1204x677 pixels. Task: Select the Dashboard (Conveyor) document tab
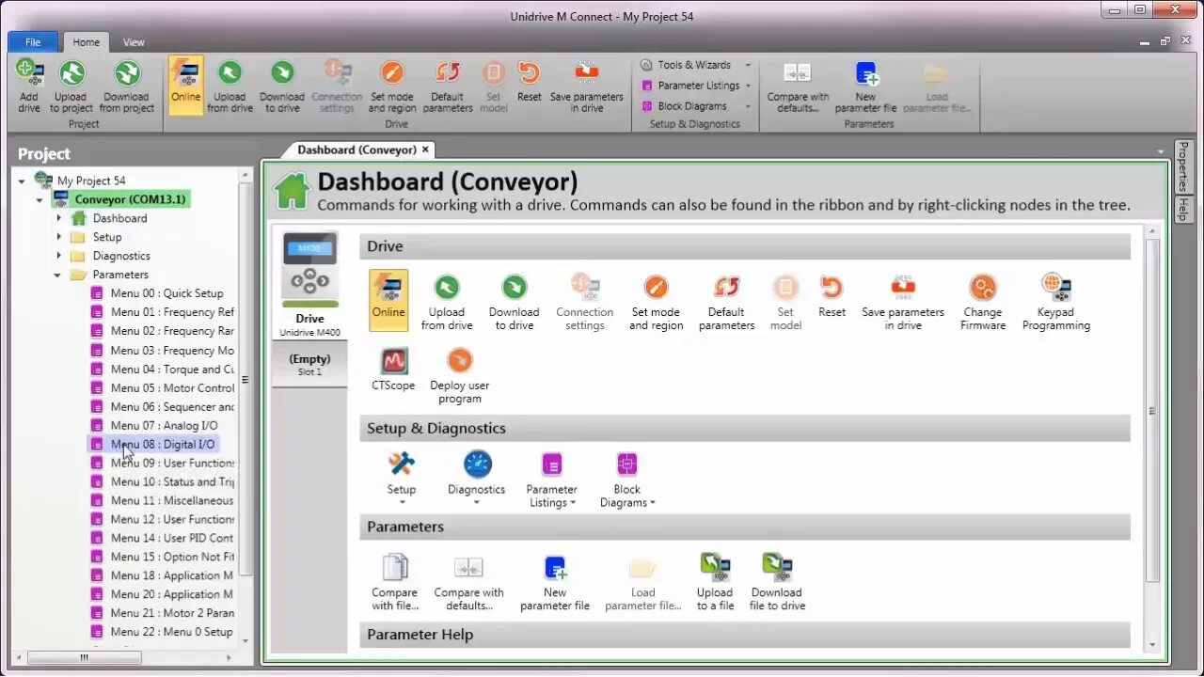click(x=356, y=150)
